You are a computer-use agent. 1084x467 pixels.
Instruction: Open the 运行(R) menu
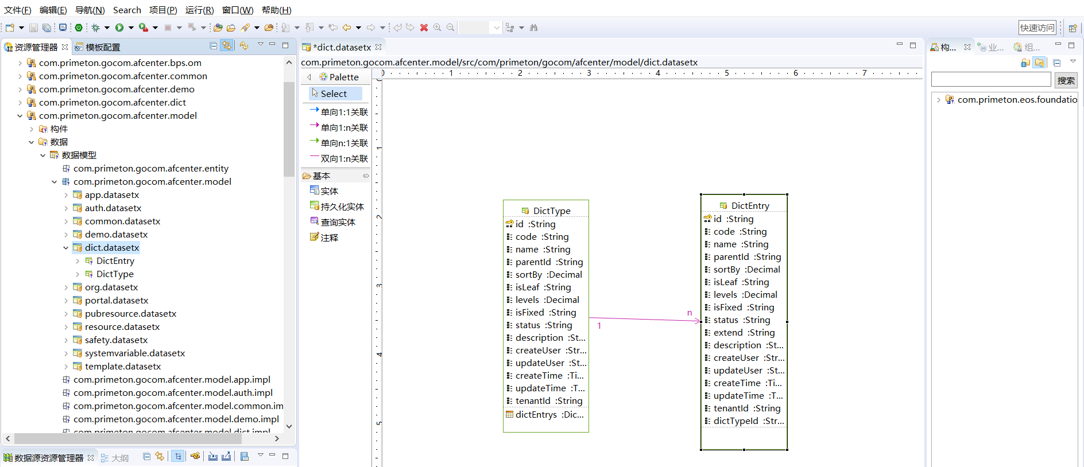(x=199, y=10)
